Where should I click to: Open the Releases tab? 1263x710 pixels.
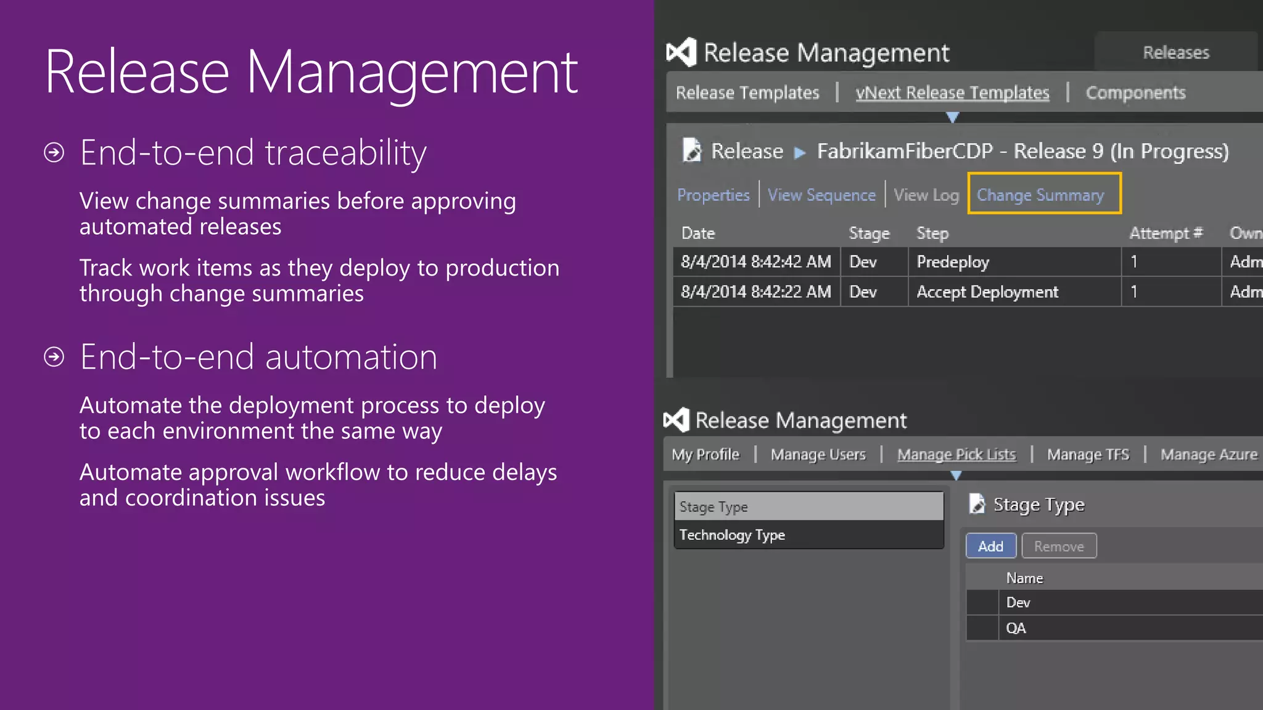point(1175,52)
